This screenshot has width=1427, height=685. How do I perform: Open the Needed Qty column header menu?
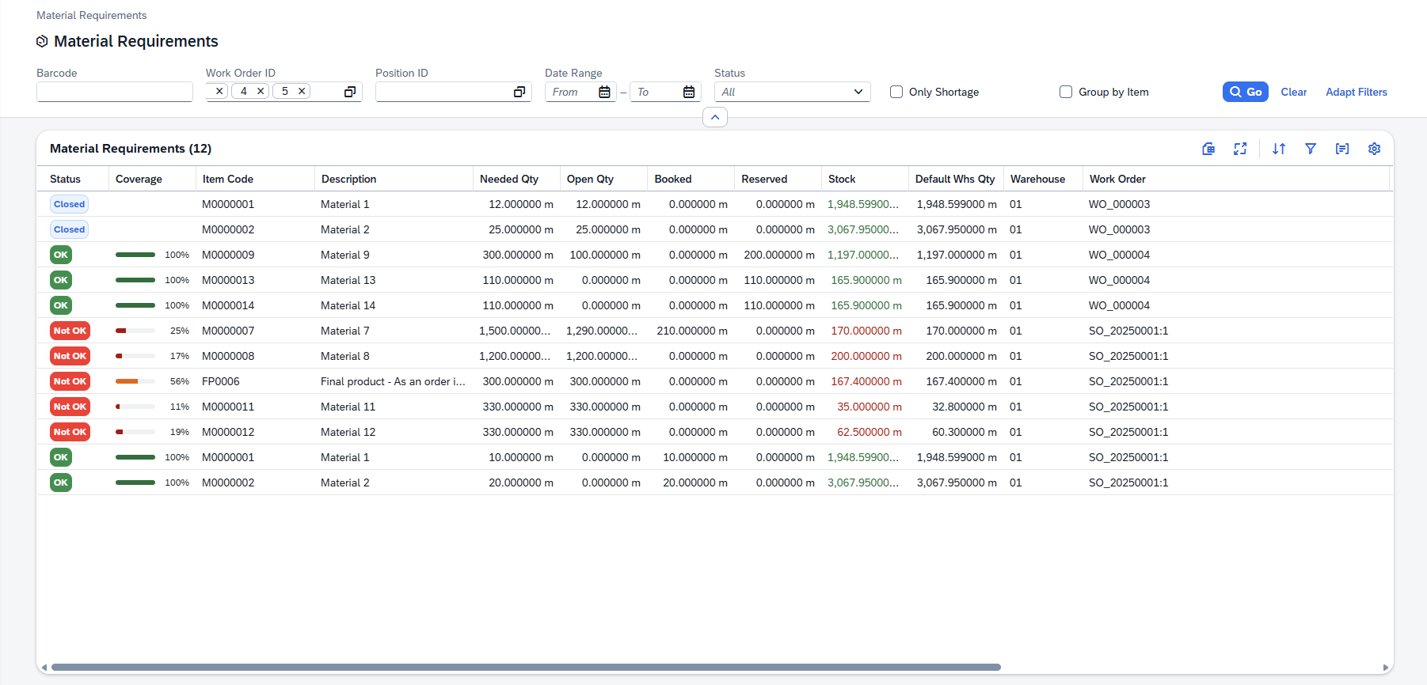tap(516, 179)
